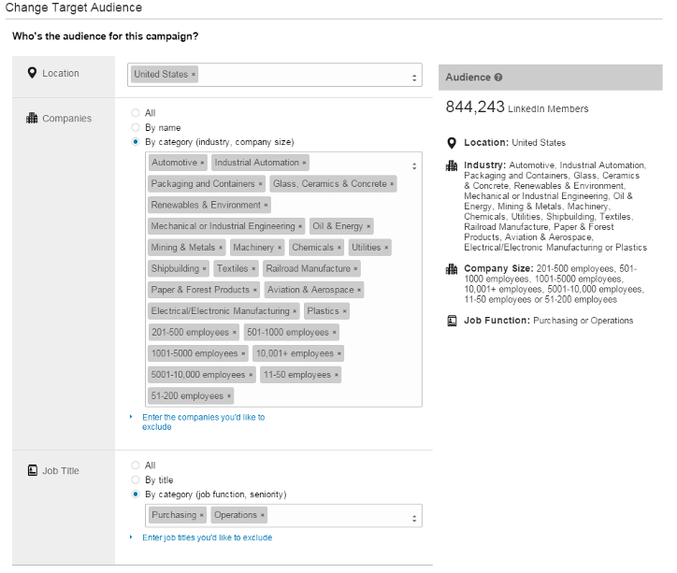The height and width of the screenshot is (573, 677).
Task: Select the All job titles radio button
Action: (x=136, y=466)
